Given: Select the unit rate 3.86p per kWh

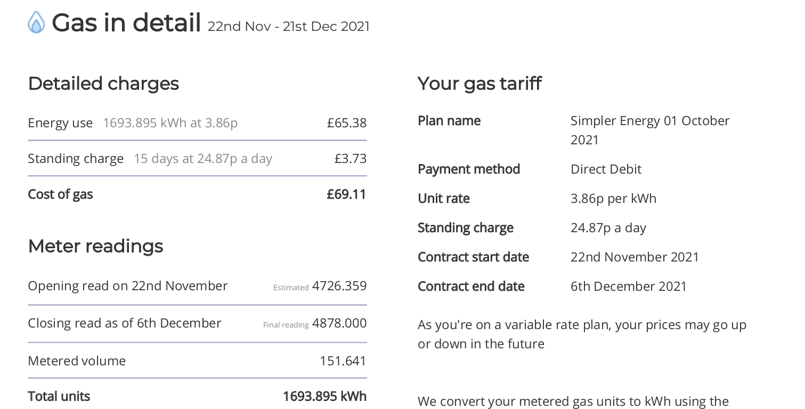Looking at the screenshot, I should (x=613, y=199).
